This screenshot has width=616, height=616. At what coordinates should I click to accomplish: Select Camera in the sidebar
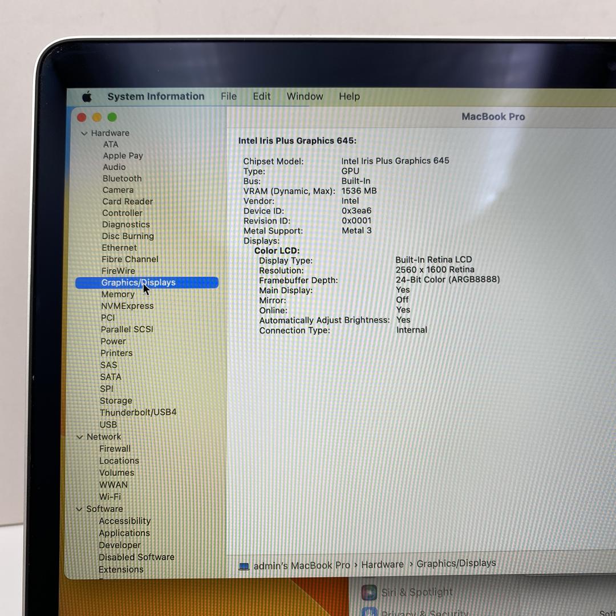point(118,190)
